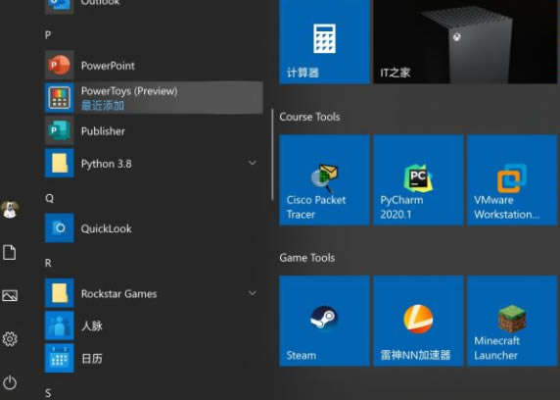Image resolution: width=560 pixels, height=400 pixels.
Task: Launch PowerToys (Preview) app
Action: pos(154,98)
